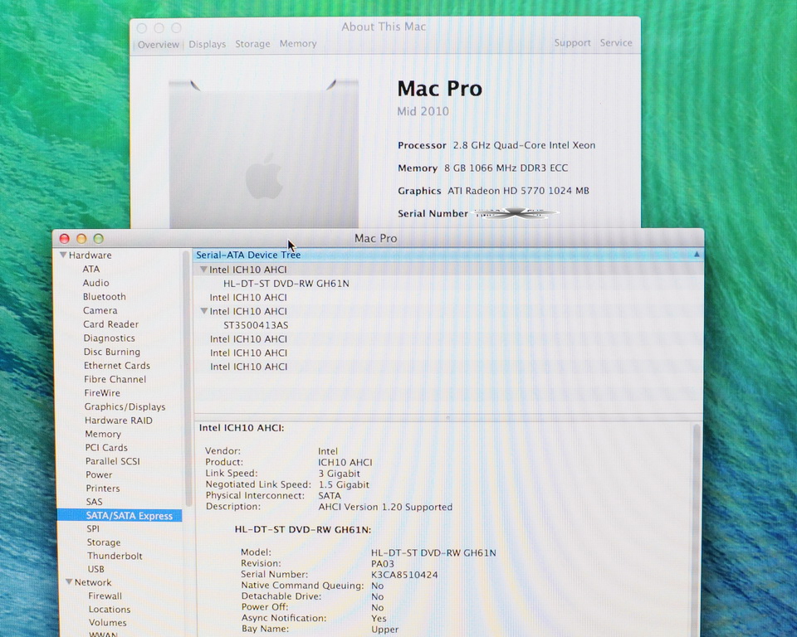Viewport: 797px width, 637px height.
Task: Switch to Memory tab in About This Mac
Action: pyautogui.click(x=298, y=44)
